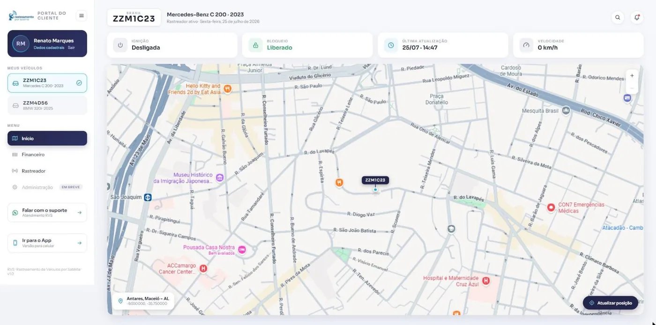Image resolution: width=656 pixels, height=325 pixels.
Task: Click the WhatsApp support icon
Action: [15, 213]
